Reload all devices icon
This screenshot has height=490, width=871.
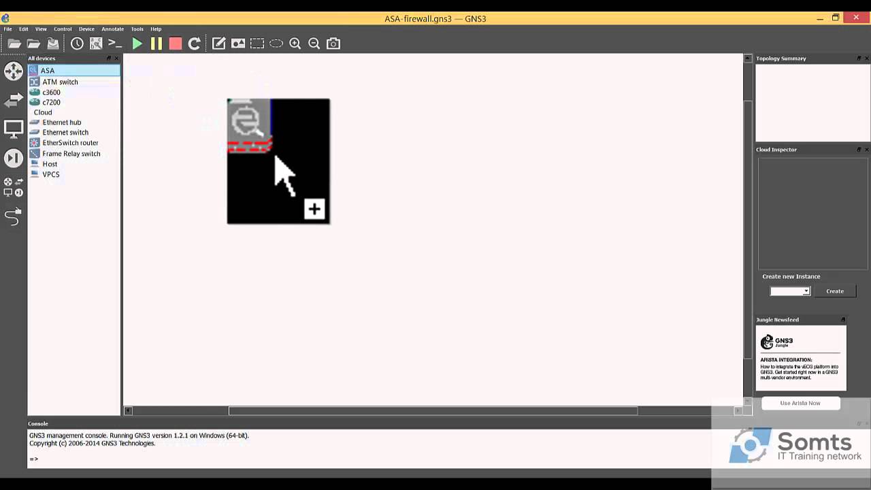pos(194,44)
